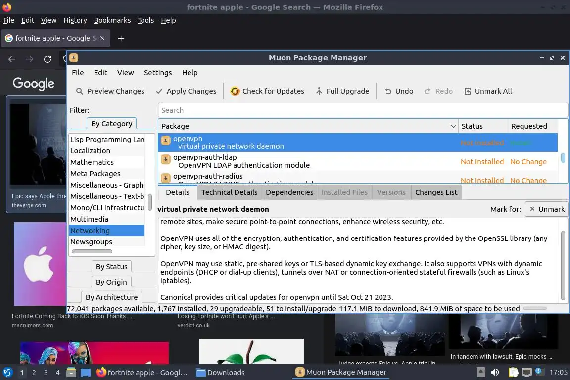Start Full Upgrade from the toolbar

click(342, 91)
